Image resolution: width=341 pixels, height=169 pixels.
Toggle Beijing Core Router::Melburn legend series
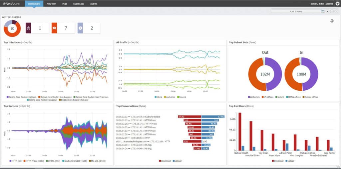pyautogui.click(x=22, y=97)
